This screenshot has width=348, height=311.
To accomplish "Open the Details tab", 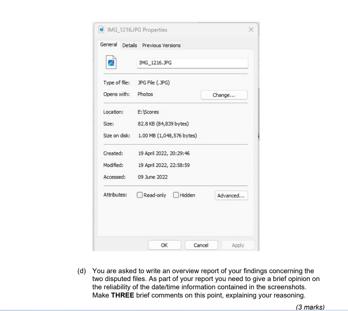I will (x=130, y=45).
